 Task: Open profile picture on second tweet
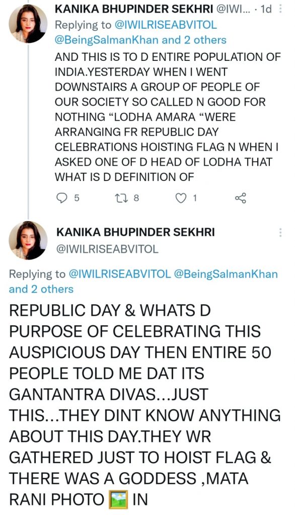pyautogui.click(x=28, y=240)
